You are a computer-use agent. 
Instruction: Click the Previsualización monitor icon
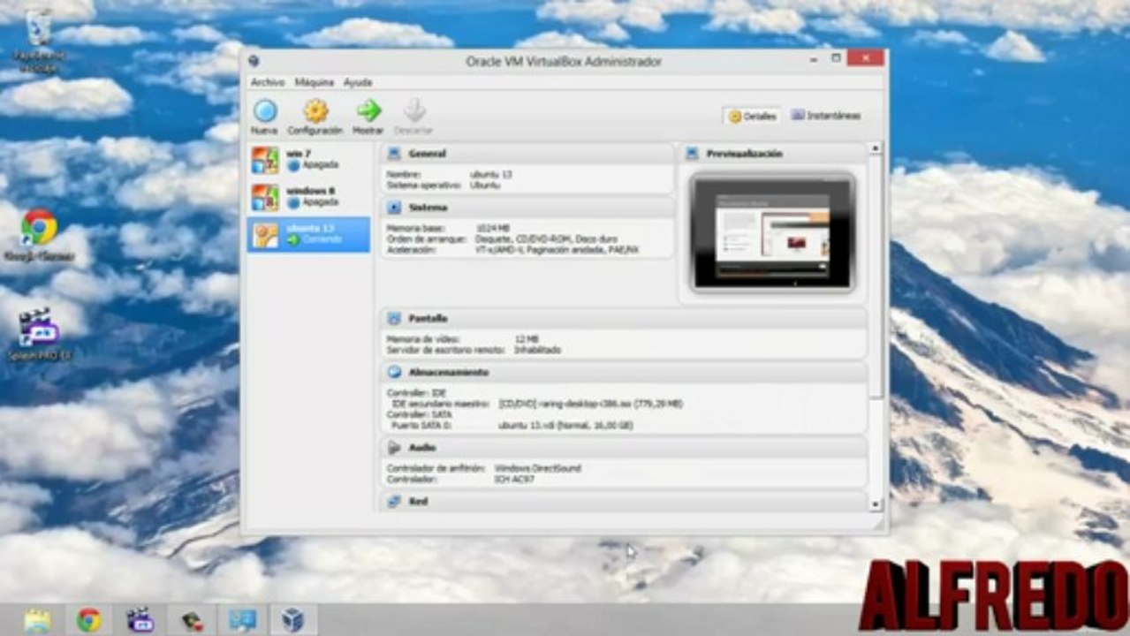pyautogui.click(x=692, y=154)
